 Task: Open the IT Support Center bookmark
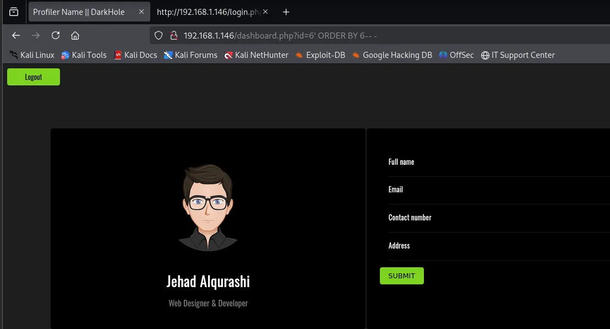pos(518,55)
